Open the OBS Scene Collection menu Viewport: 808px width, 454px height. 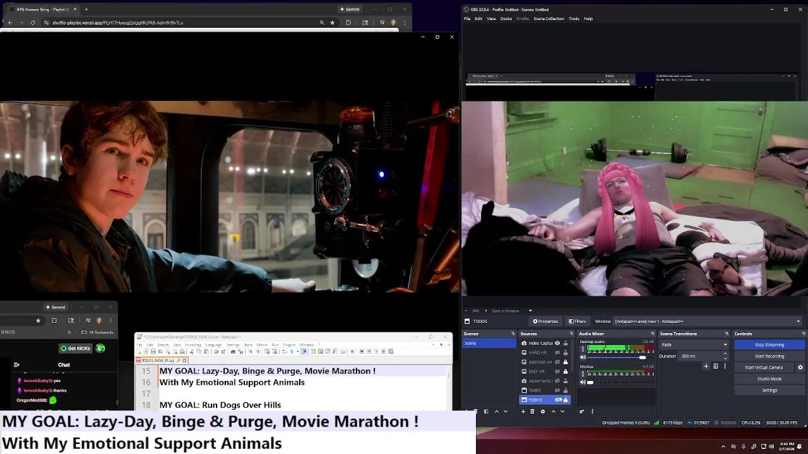(549, 18)
